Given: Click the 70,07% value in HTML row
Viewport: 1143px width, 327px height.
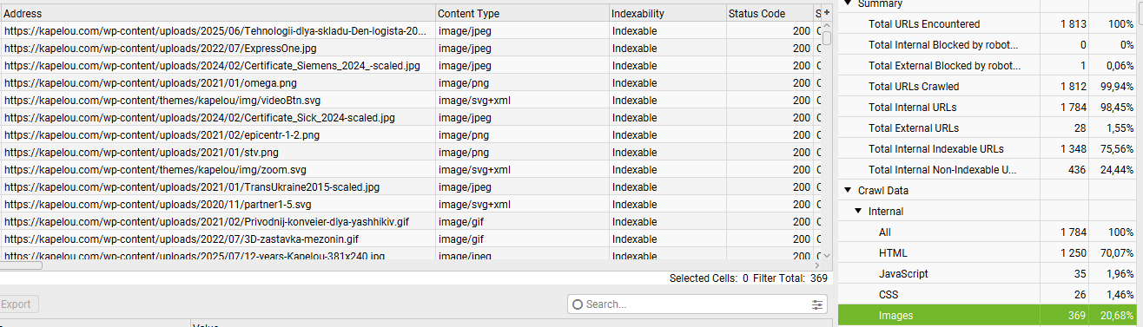Looking at the screenshot, I should (1117, 252).
